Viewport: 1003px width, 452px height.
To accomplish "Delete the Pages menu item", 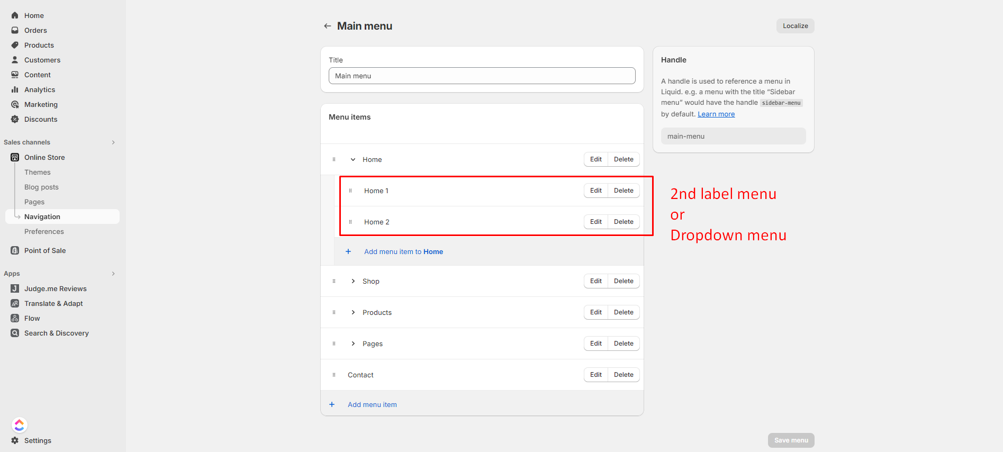I will (x=624, y=343).
